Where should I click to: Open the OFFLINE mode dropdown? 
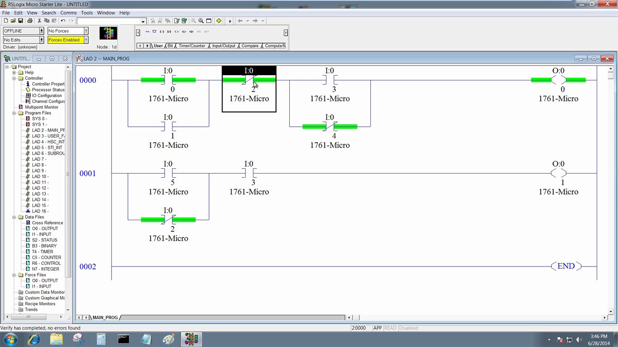click(42, 31)
